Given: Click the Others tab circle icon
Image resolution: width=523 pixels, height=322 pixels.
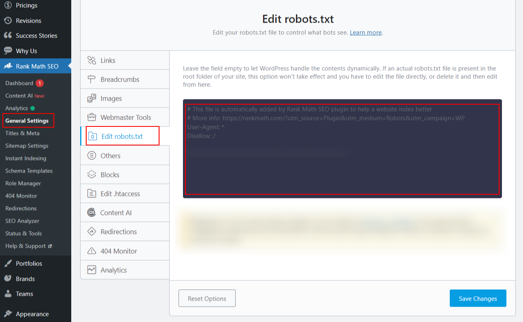Looking at the screenshot, I should (92, 156).
